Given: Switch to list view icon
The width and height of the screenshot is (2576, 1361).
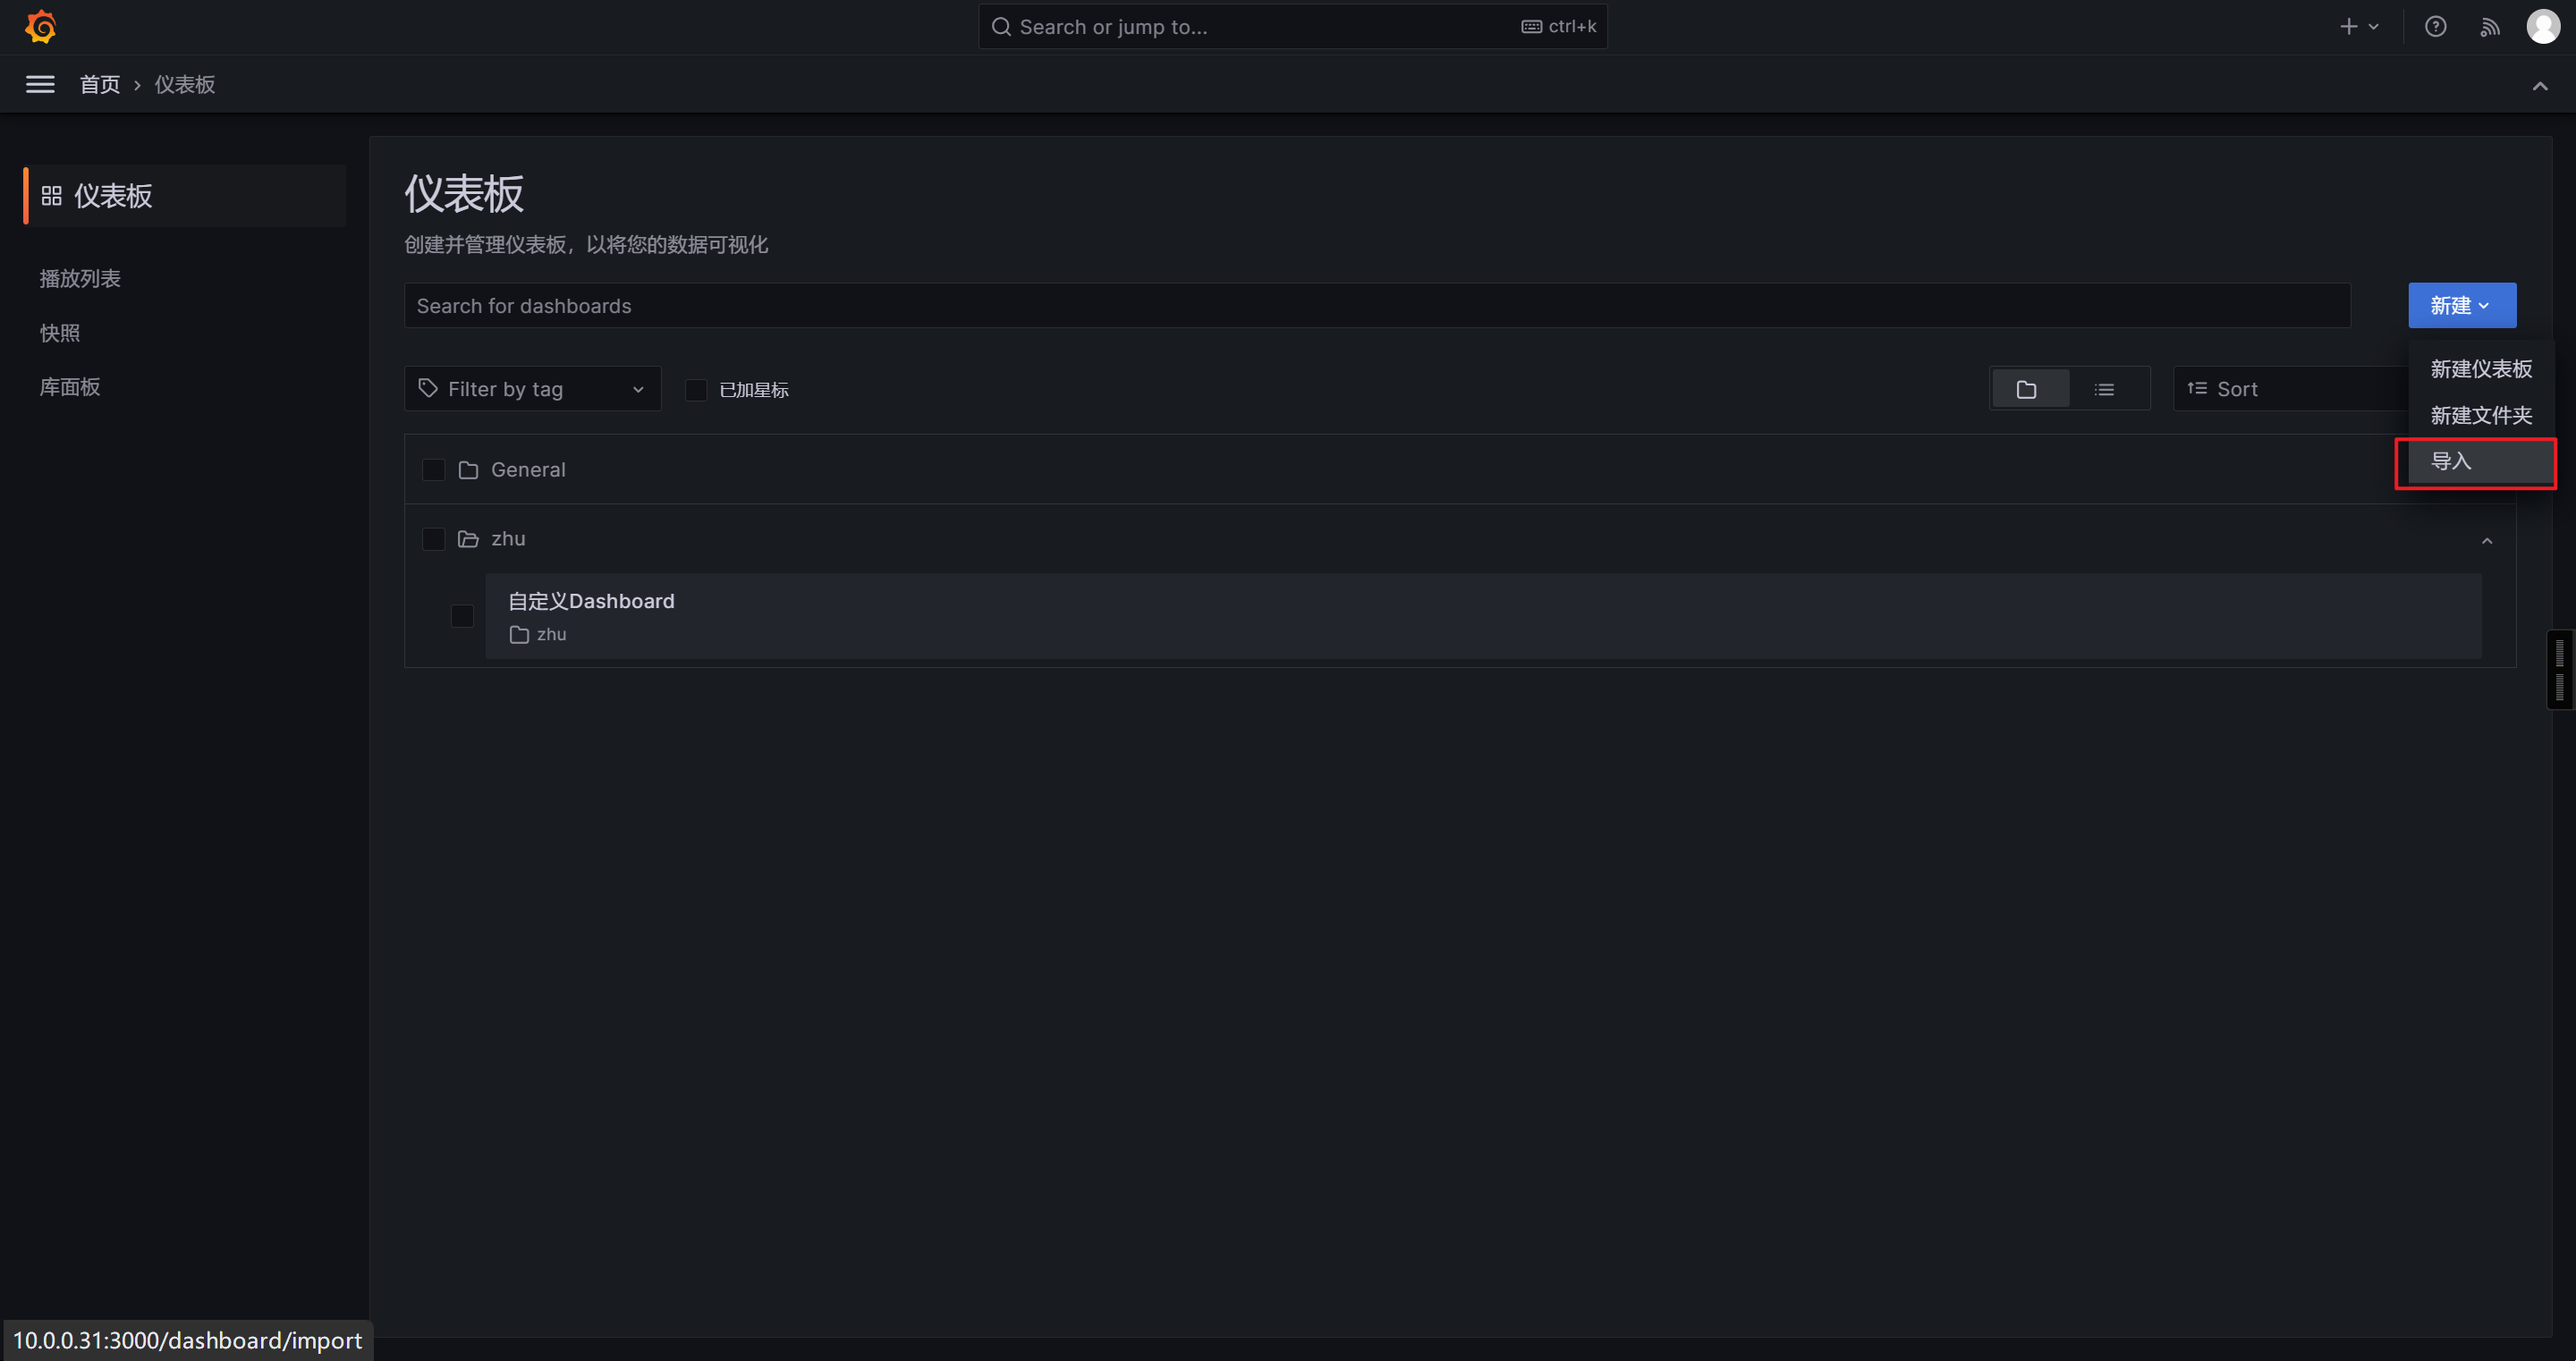Looking at the screenshot, I should pos(2104,389).
